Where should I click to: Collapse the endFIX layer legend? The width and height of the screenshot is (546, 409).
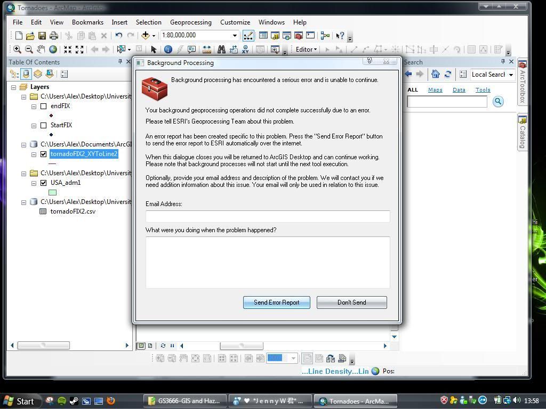click(x=34, y=107)
